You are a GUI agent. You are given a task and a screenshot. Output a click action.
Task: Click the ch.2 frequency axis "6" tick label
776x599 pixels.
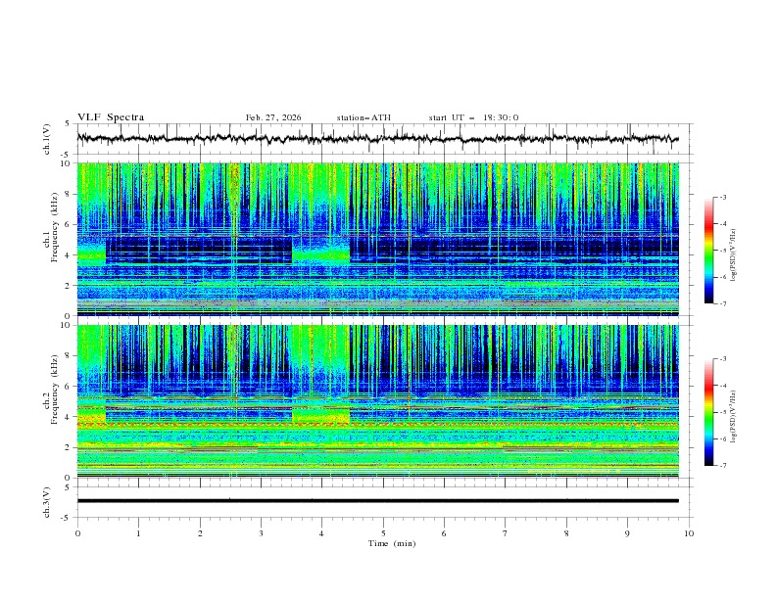coord(68,387)
